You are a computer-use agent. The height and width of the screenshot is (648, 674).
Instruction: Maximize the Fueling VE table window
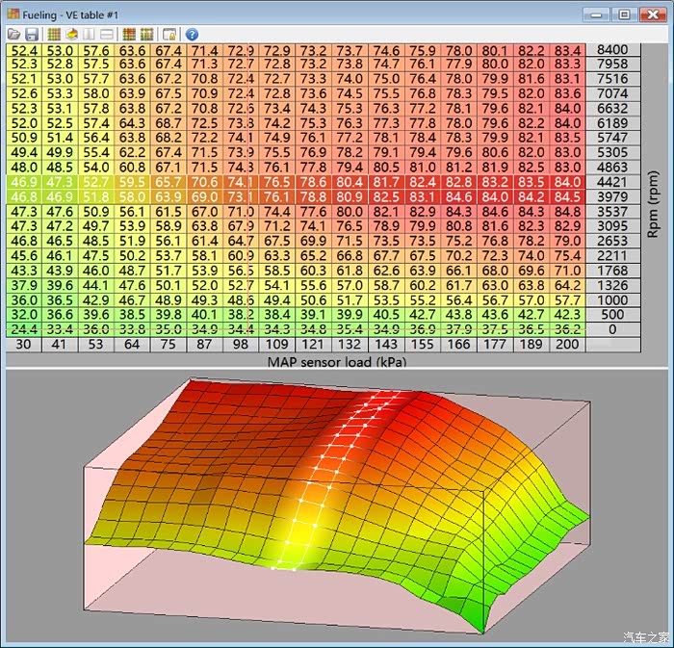point(624,14)
